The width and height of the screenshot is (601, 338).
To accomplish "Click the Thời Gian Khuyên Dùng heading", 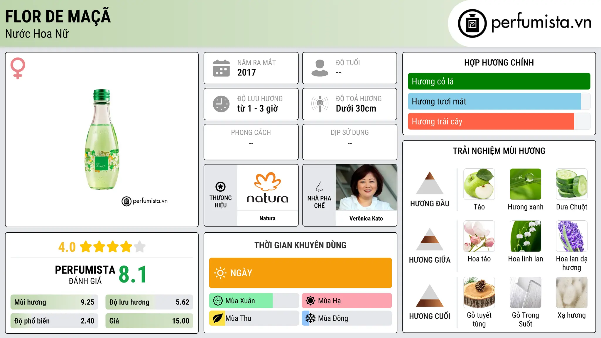I will tap(300, 245).
